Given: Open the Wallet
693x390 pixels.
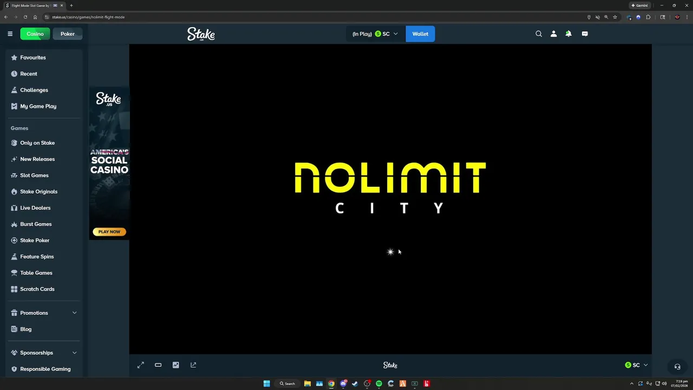Looking at the screenshot, I should pyautogui.click(x=420, y=34).
